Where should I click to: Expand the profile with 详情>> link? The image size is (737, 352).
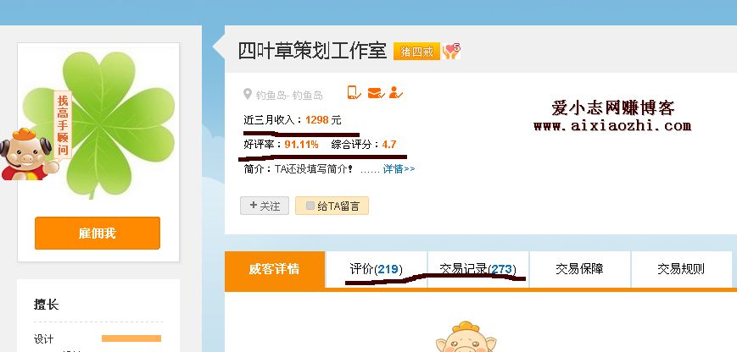(399, 168)
